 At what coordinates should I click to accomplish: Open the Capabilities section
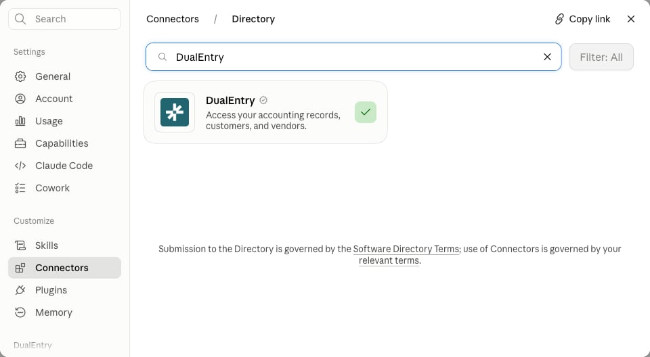(x=65, y=143)
